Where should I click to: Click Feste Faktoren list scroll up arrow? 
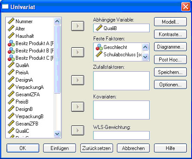tap(146, 47)
